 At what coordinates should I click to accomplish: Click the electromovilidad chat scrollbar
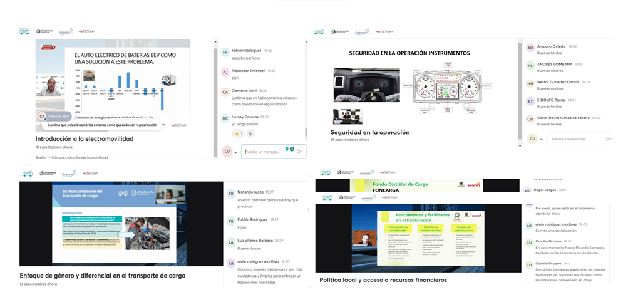pyautogui.click(x=306, y=133)
